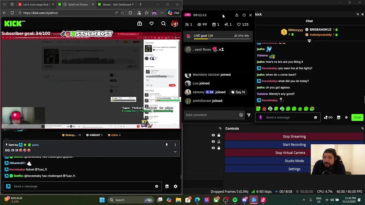Open emoji picker in Add comment box
Image resolution: width=365 pixels, height=205 pixels.
click(x=241, y=115)
